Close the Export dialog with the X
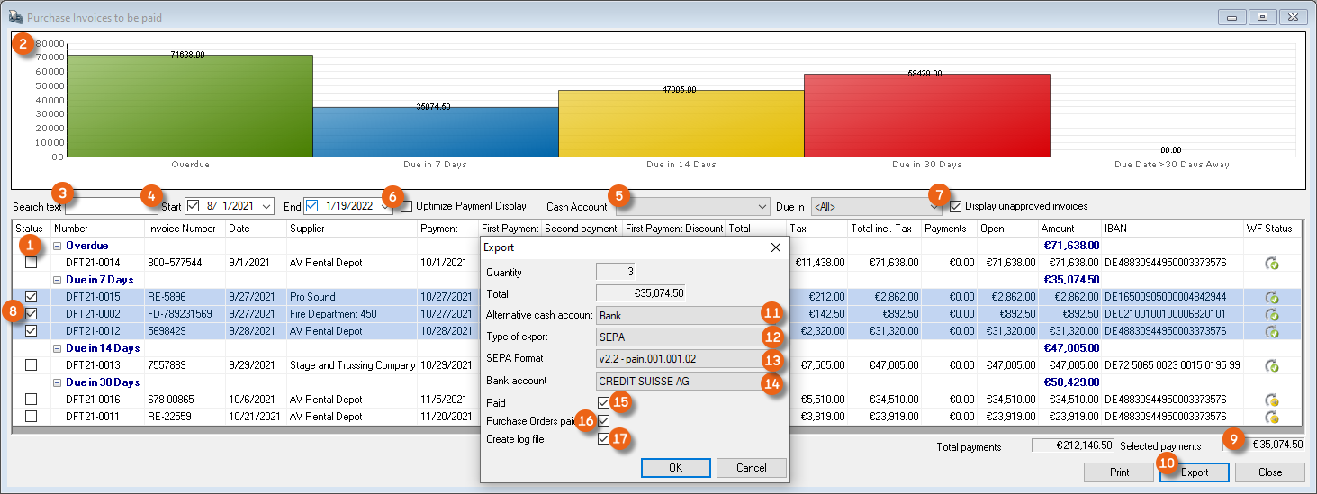This screenshot has width=1317, height=494. pos(776,247)
